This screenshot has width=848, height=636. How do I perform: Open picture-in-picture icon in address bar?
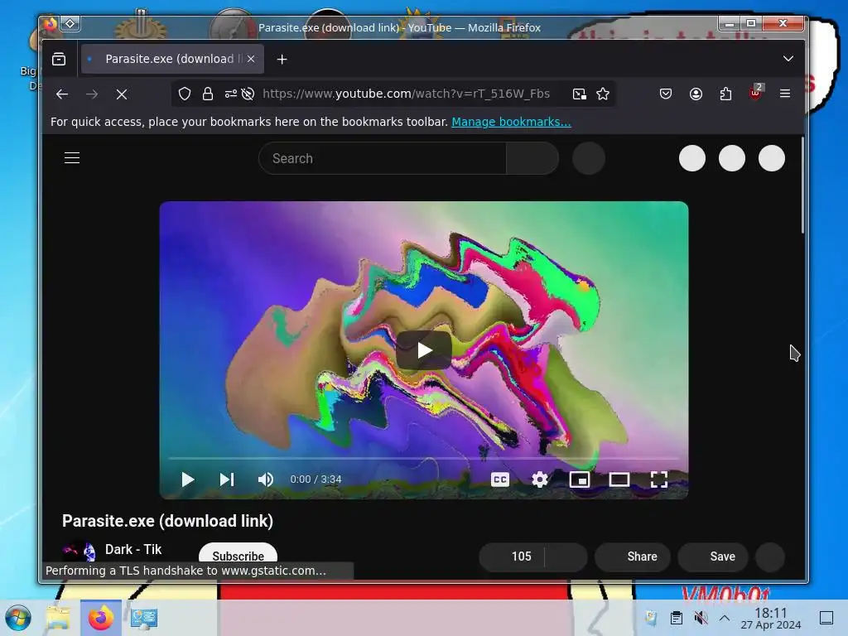[x=579, y=94]
